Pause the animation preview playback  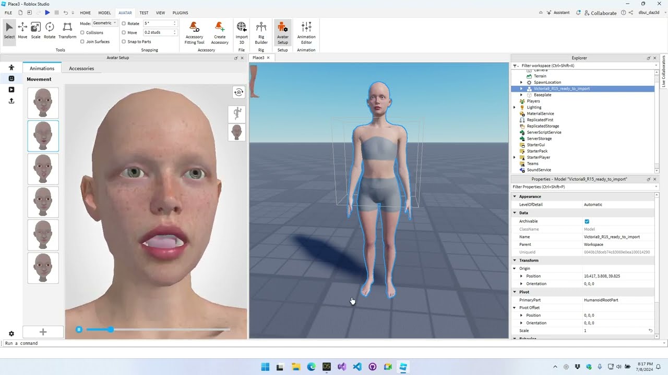pos(79,329)
